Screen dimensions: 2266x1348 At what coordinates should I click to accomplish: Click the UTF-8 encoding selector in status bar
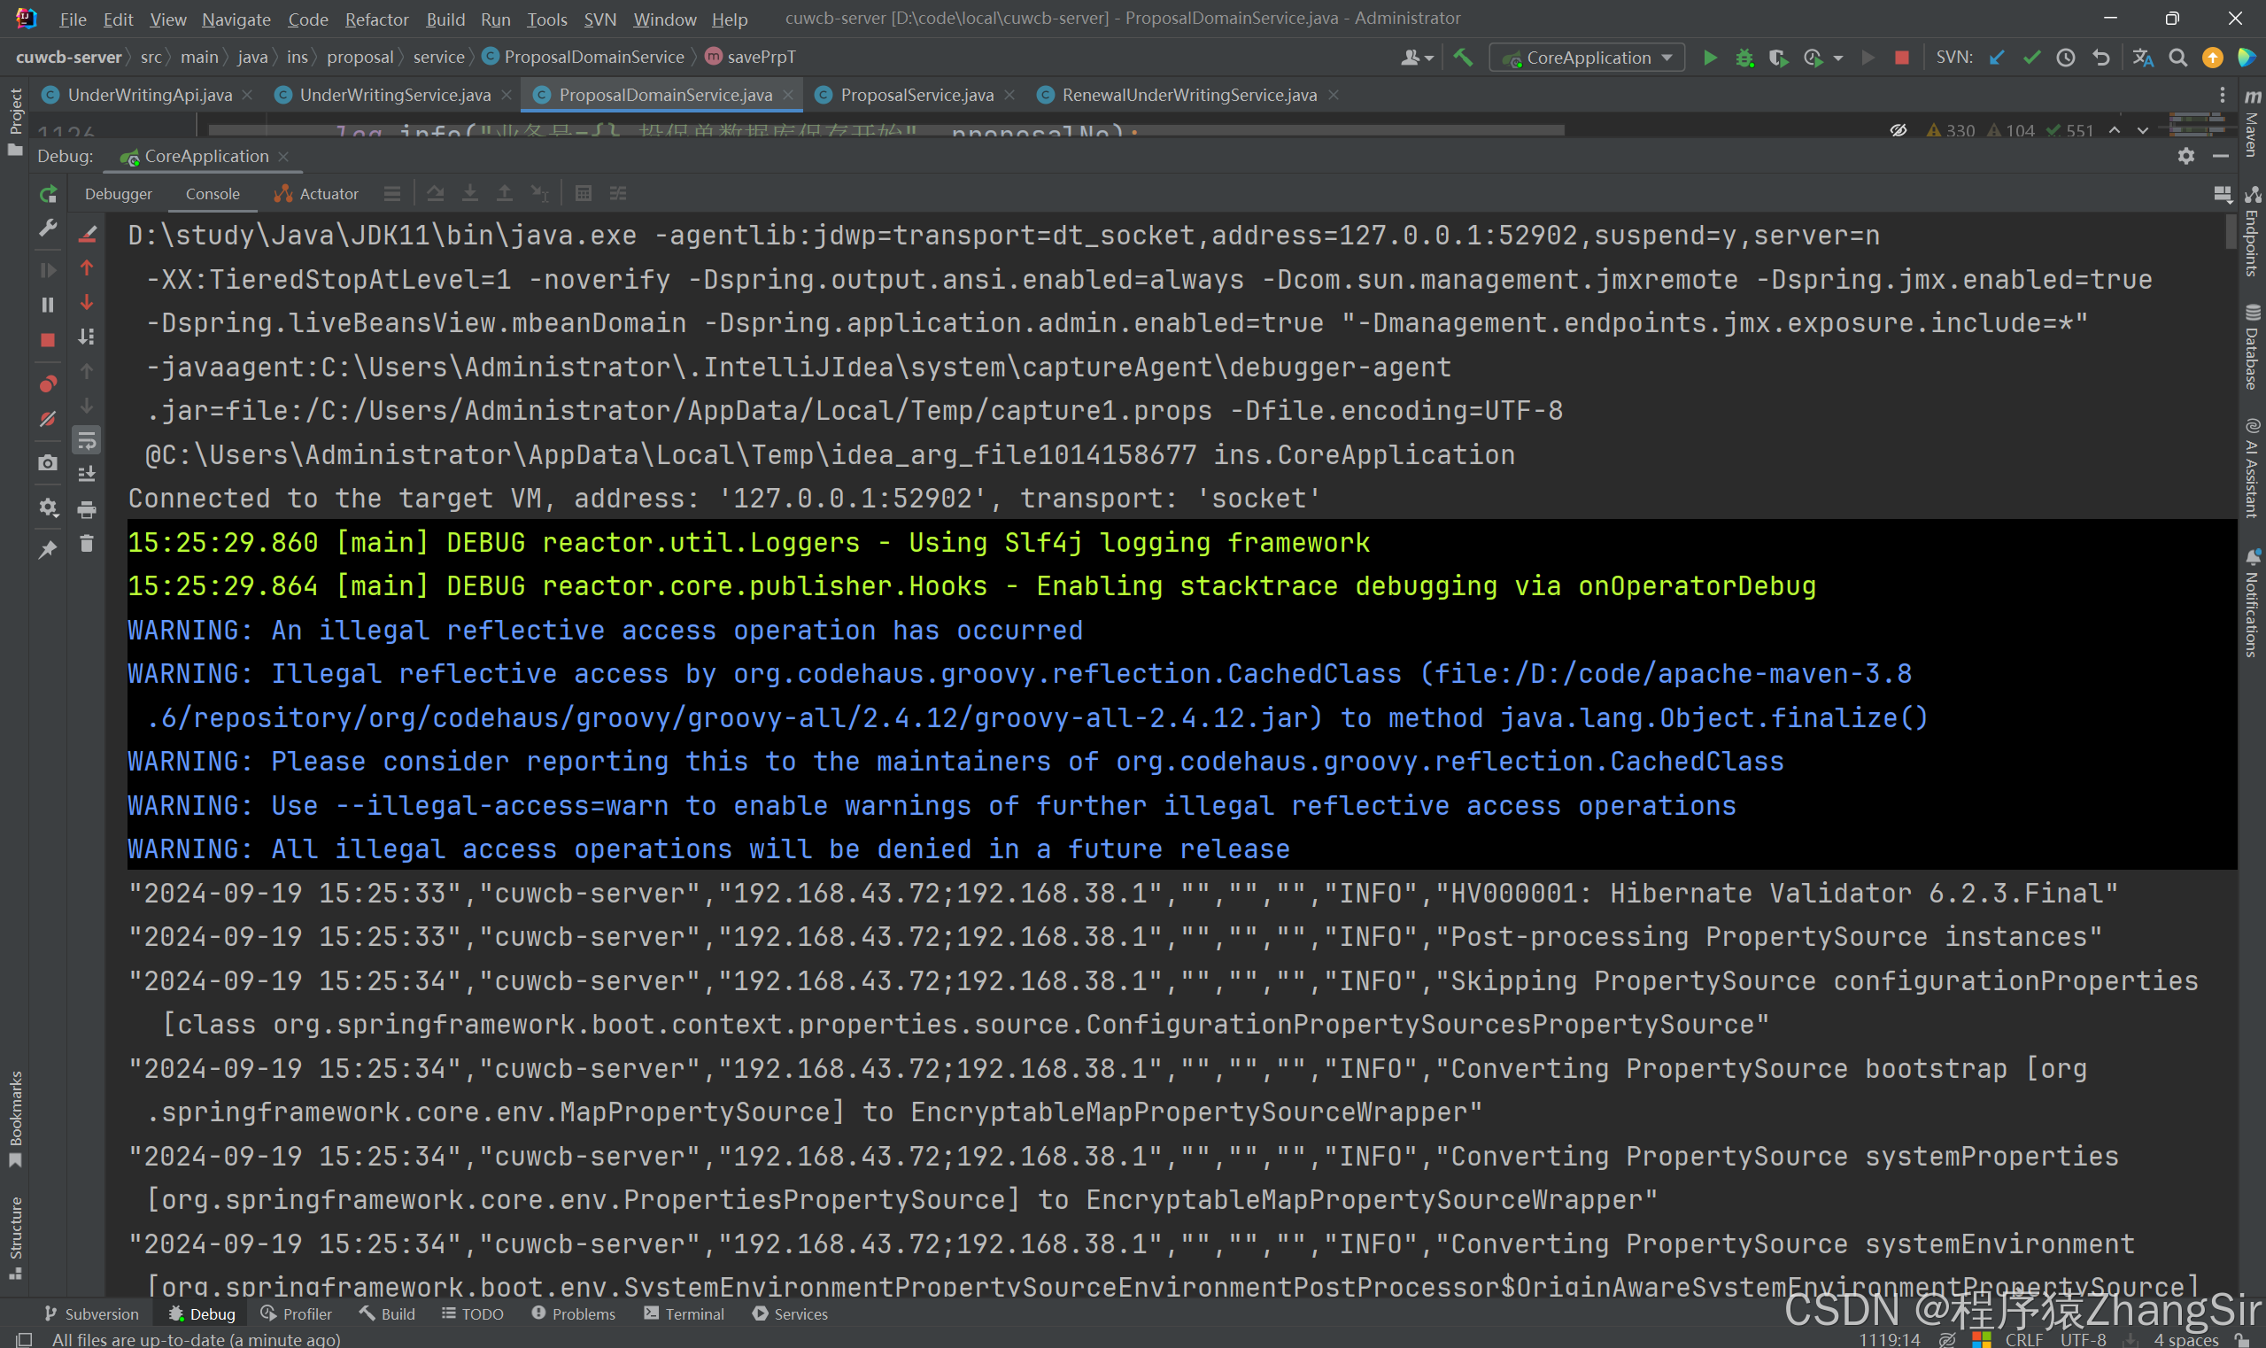coord(2084,1339)
